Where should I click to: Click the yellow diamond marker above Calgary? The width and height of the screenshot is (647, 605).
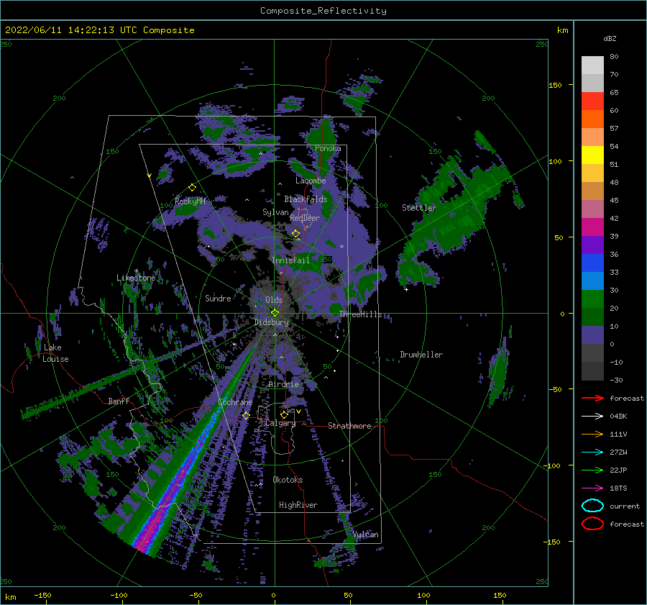coord(284,414)
